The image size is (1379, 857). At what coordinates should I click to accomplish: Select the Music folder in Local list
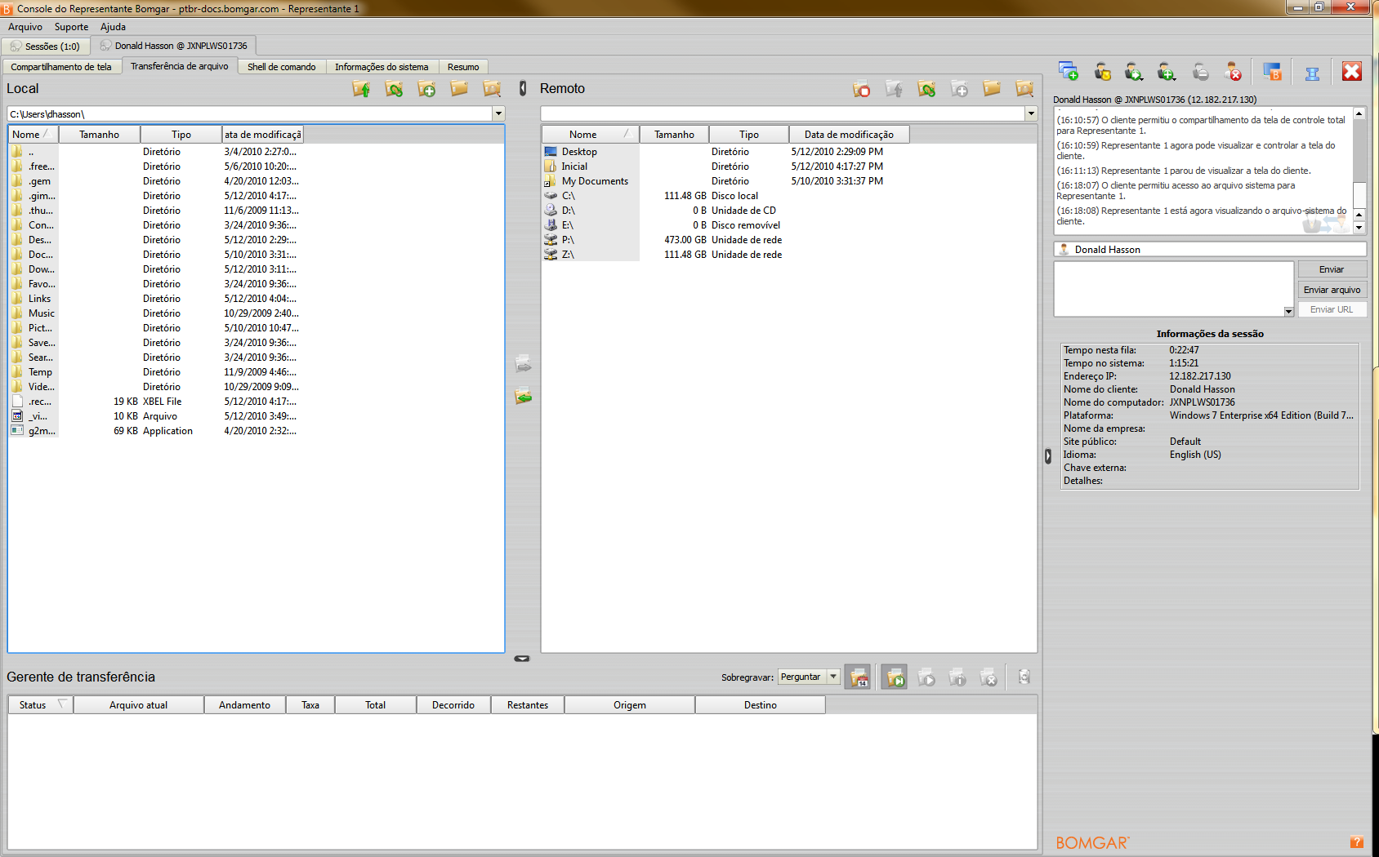(42, 313)
